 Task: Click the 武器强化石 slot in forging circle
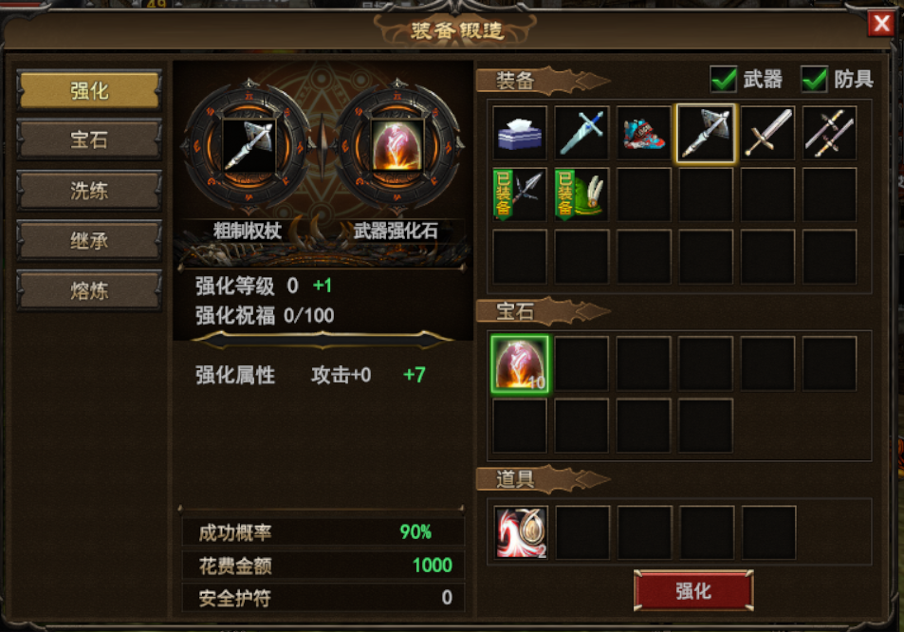[x=397, y=146]
